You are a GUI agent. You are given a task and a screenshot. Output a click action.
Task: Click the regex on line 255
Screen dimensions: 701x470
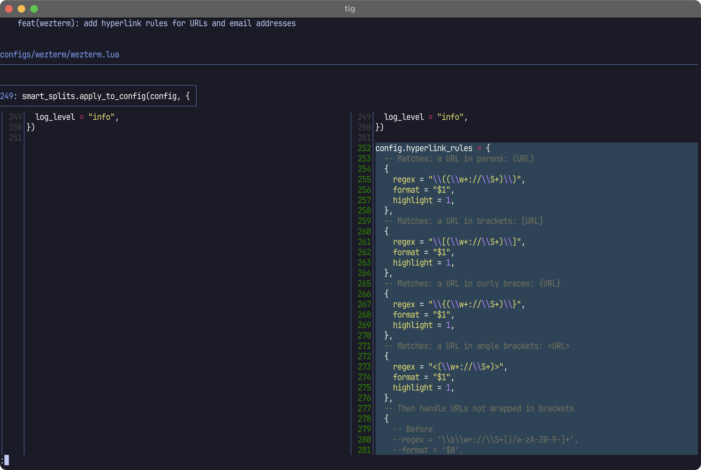[x=459, y=179]
